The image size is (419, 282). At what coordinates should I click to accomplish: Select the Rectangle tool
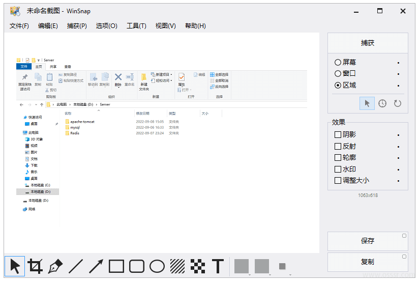(x=116, y=266)
